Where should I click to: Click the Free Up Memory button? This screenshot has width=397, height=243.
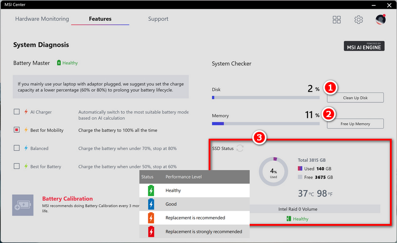tap(355, 124)
